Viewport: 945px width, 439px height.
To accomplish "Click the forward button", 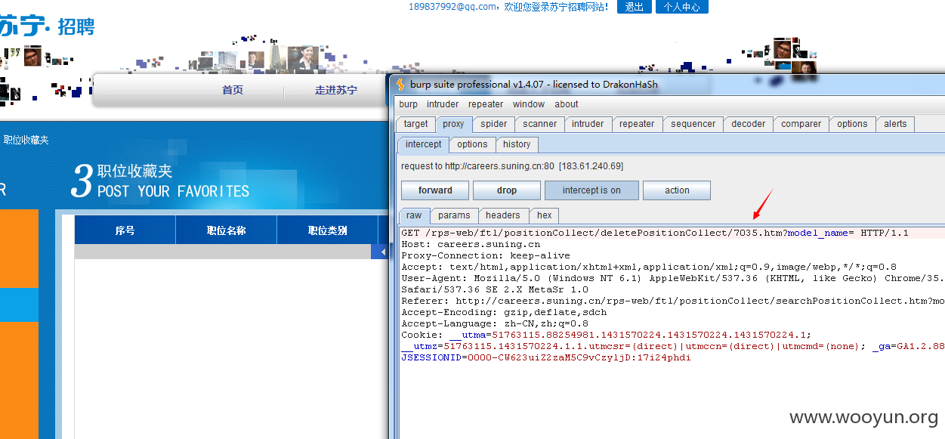I will click(x=435, y=190).
